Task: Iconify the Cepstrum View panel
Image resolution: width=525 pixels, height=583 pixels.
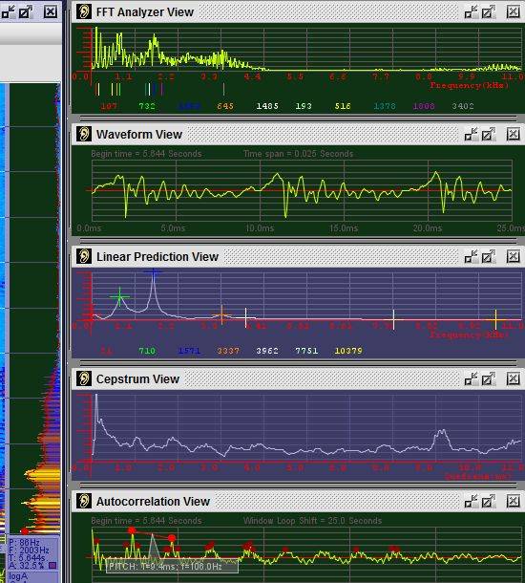Action: point(472,378)
